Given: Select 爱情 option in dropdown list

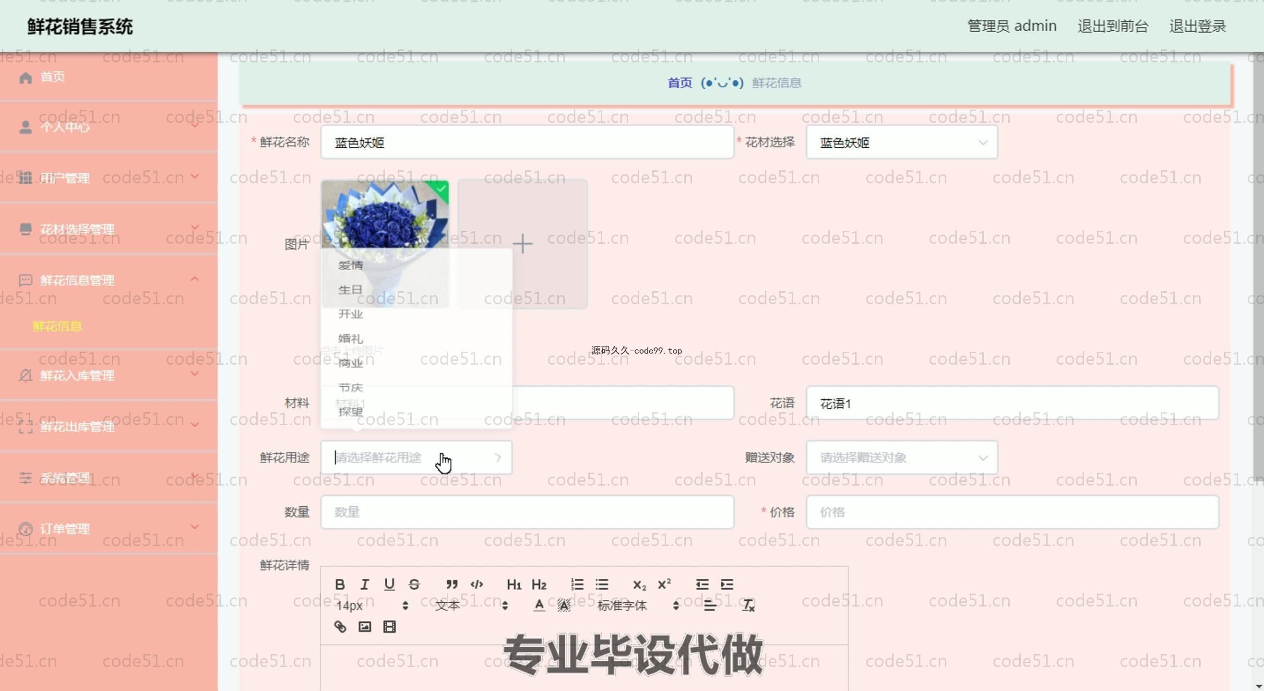Looking at the screenshot, I should tap(417, 265).
